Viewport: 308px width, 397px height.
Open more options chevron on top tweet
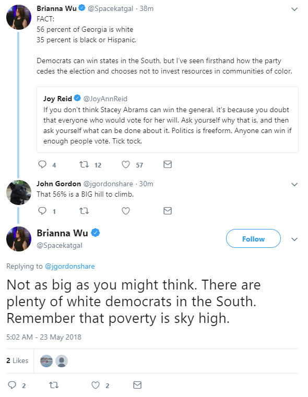click(x=294, y=9)
